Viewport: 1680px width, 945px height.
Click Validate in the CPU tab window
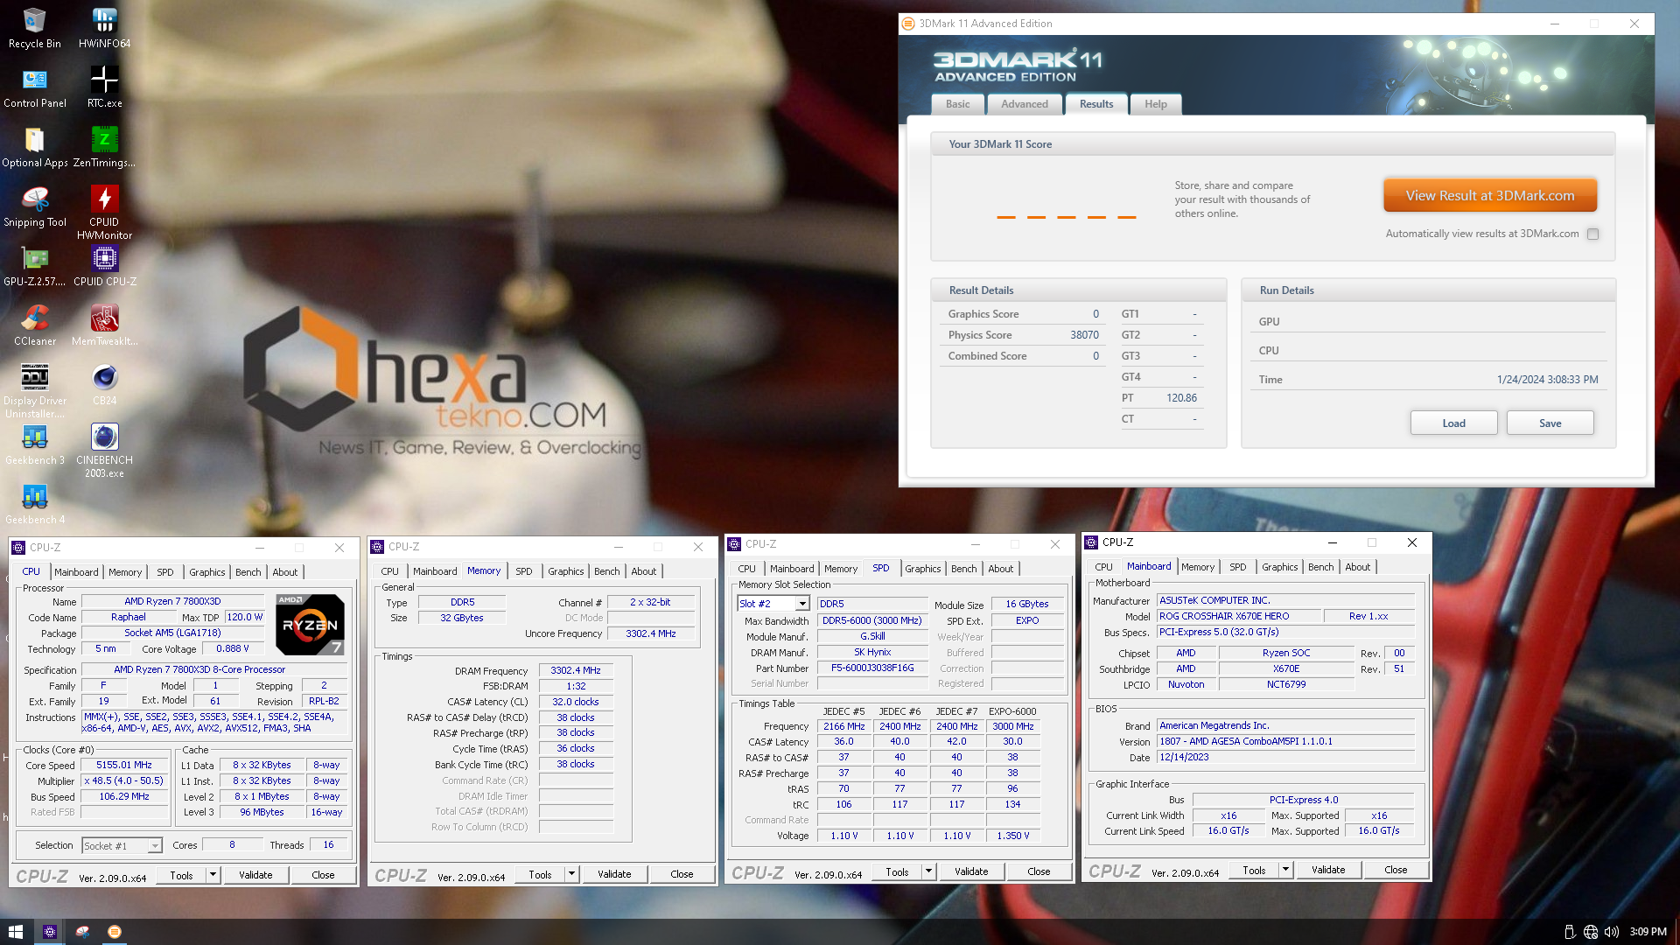point(255,875)
